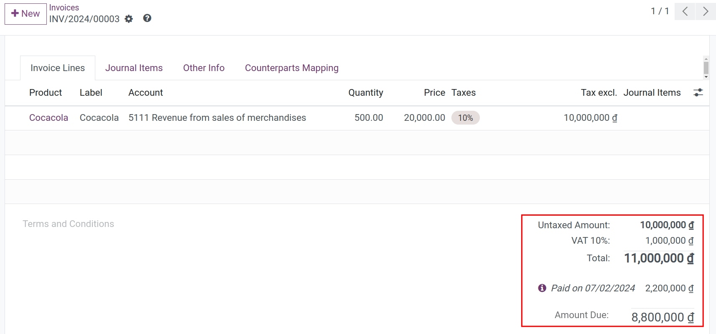The height and width of the screenshot is (334, 716).
Task: Click the Tax excl. column header
Action: coord(599,93)
